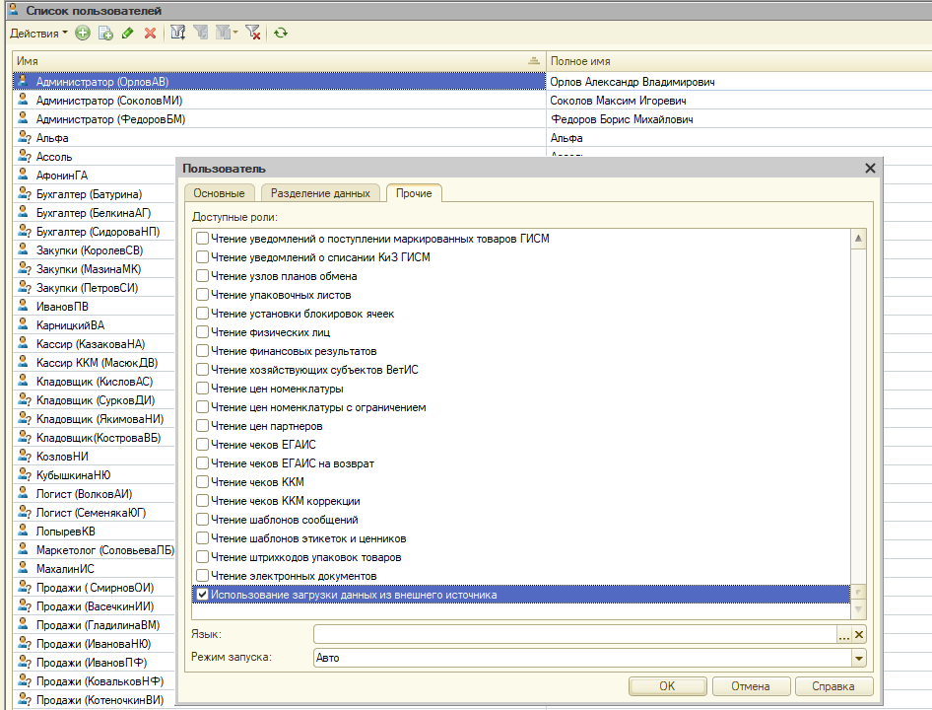Check Чтение уведомлений о списании КиЗ ГИСМ
Viewport: 932px width, 710px height.
pyautogui.click(x=202, y=257)
